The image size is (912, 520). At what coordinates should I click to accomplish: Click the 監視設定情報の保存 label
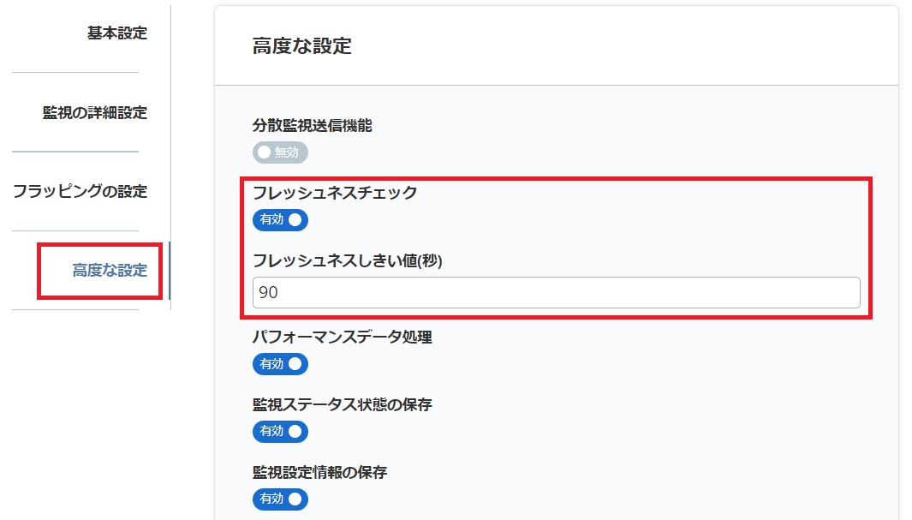(320, 471)
